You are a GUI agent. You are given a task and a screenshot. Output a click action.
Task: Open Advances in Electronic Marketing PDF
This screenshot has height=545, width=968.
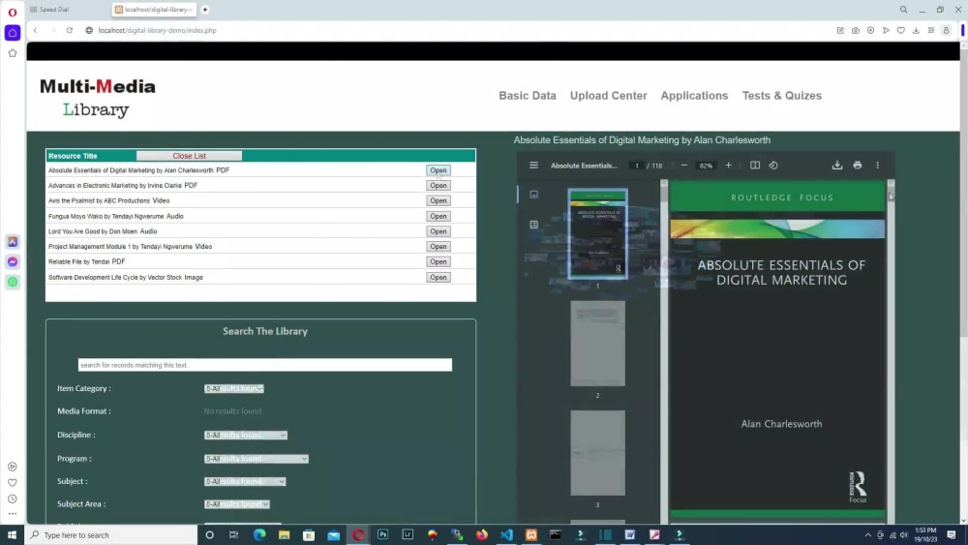tap(439, 185)
